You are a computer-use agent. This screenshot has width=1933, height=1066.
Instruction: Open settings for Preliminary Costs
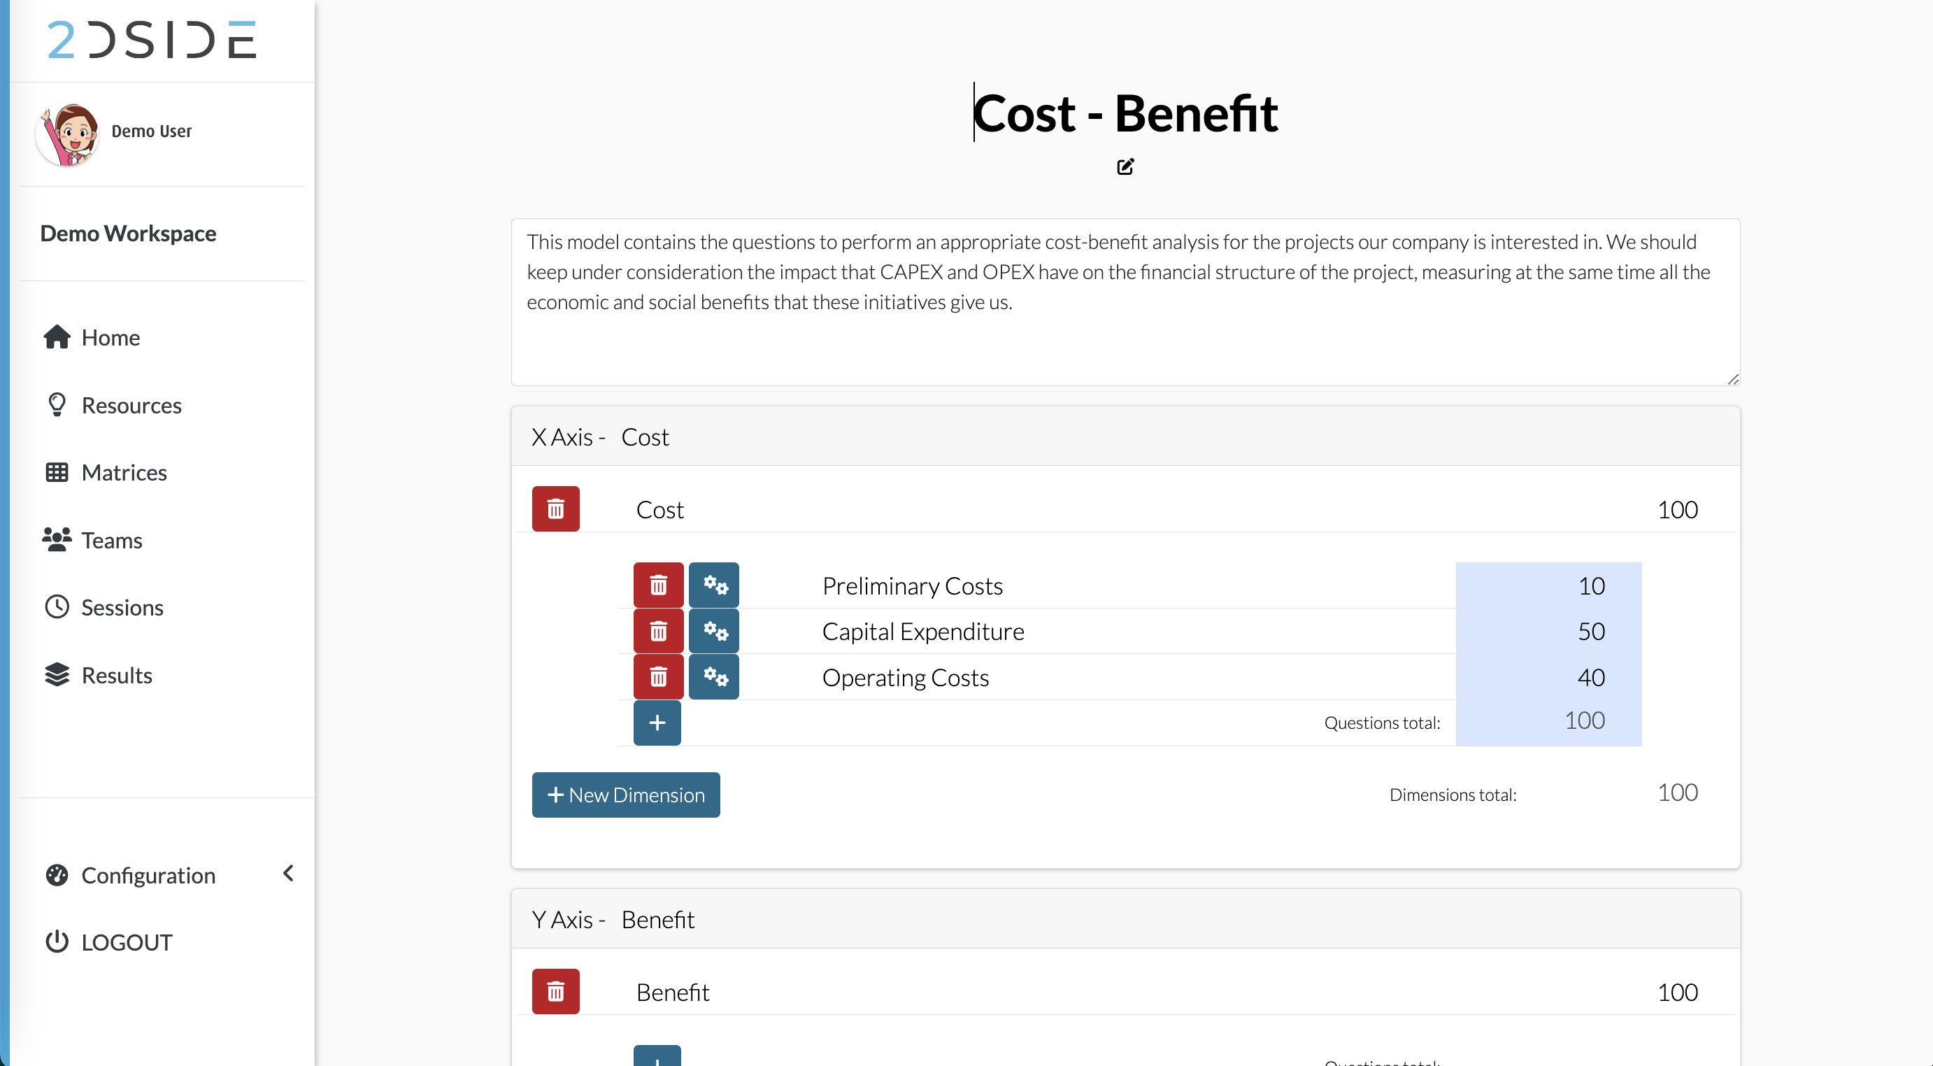[x=713, y=585]
